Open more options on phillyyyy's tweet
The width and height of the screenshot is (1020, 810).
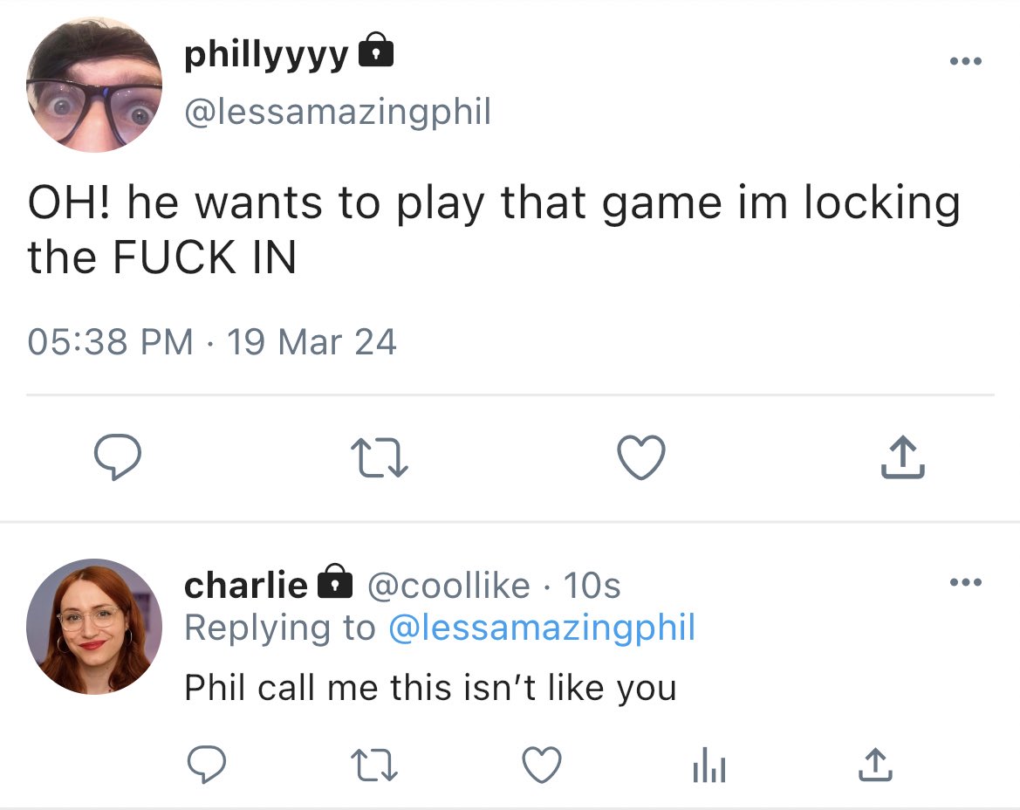tap(965, 61)
